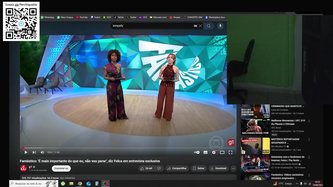Open the g1 channel avatar

(23, 168)
